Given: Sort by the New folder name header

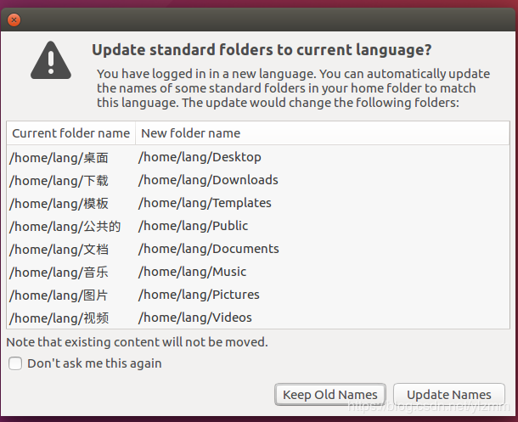Looking at the screenshot, I should coord(190,133).
